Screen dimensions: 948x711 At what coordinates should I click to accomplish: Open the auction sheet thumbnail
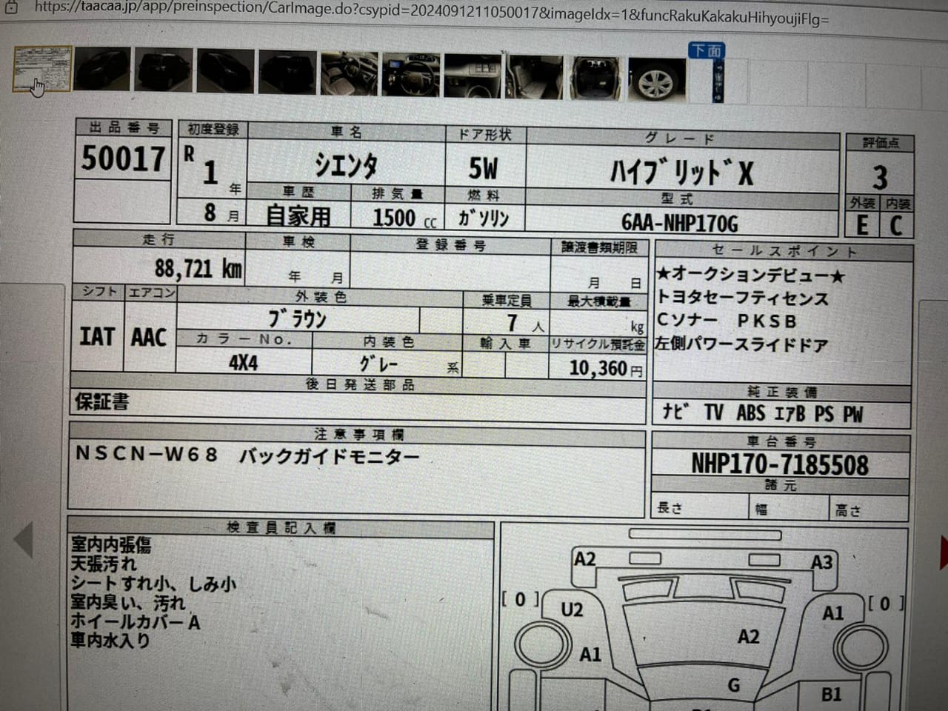coord(42,69)
